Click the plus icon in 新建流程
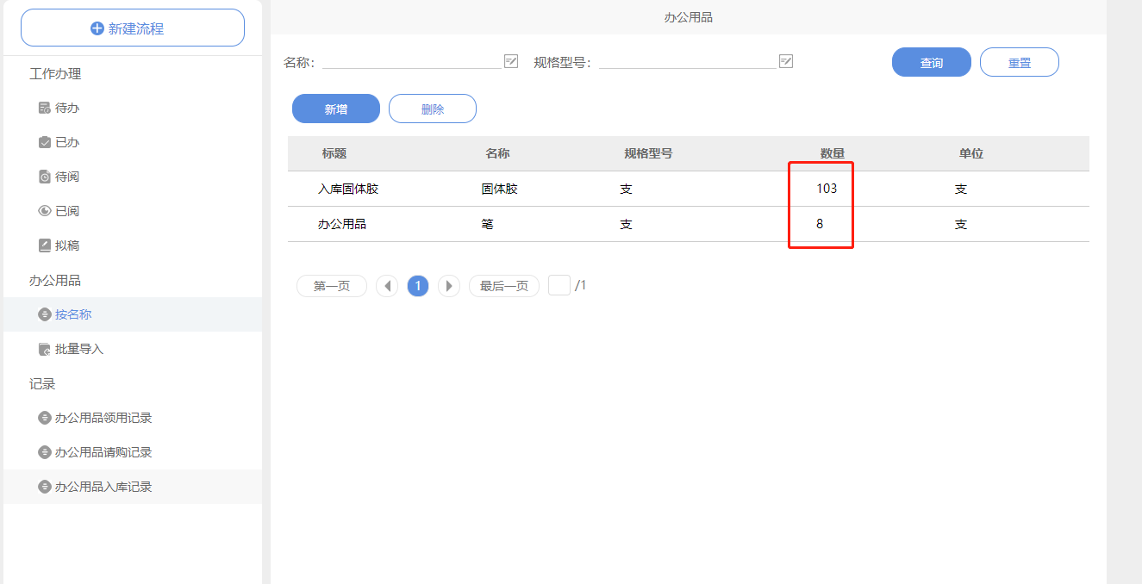The image size is (1142, 584). [x=97, y=28]
